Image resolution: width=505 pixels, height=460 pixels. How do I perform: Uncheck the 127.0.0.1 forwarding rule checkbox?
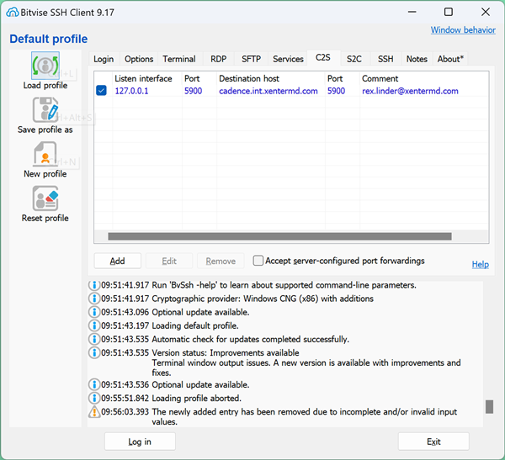[101, 91]
